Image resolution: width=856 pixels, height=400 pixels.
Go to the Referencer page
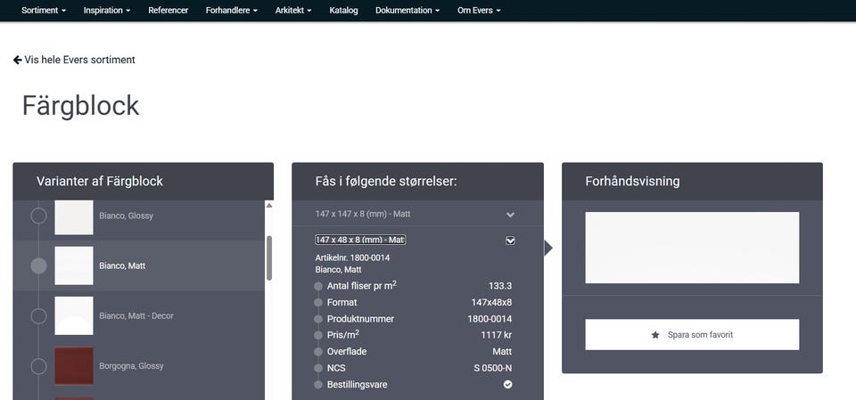tap(169, 11)
